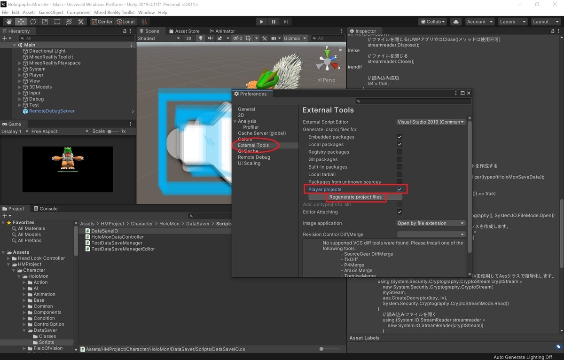Screen dimensions: 564x360
Task: Lock the Hierarchy panel
Action: click(x=125, y=31)
